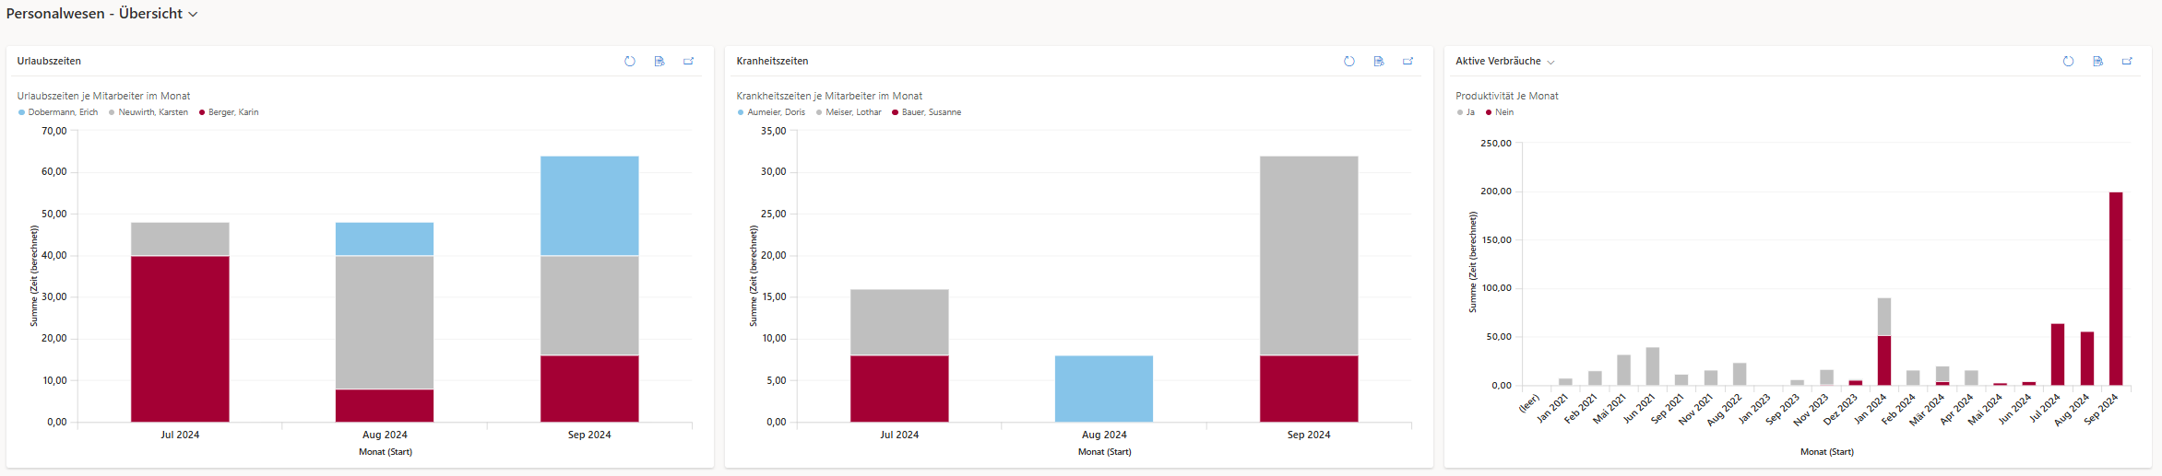Toggle the Meiser, Lothar legend series
The image size is (2162, 476).
(x=853, y=112)
